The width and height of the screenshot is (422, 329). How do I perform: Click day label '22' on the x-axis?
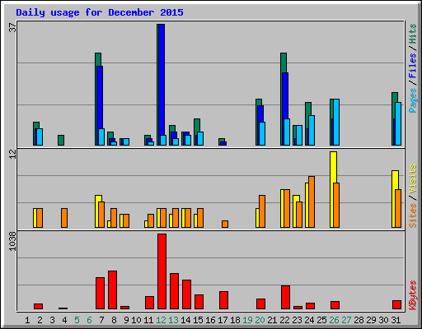point(284,320)
